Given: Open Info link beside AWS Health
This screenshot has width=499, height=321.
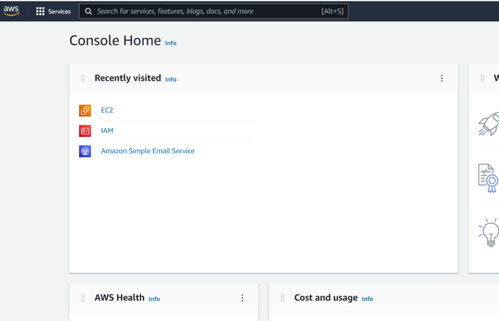Looking at the screenshot, I should click(154, 299).
